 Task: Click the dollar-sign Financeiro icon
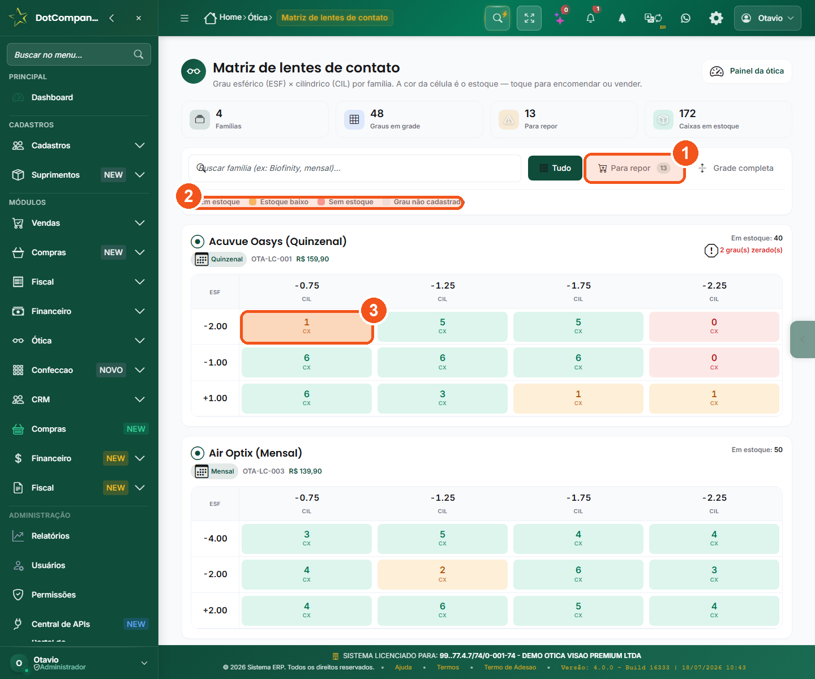point(18,458)
